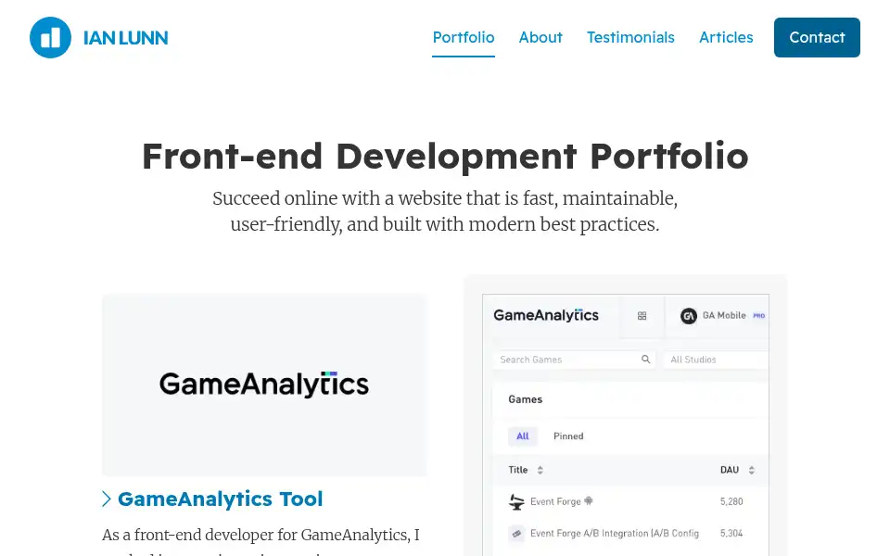The width and height of the screenshot is (890, 556).
Task: Click the PRO badge next to GA Mobile
Action: [759, 316]
